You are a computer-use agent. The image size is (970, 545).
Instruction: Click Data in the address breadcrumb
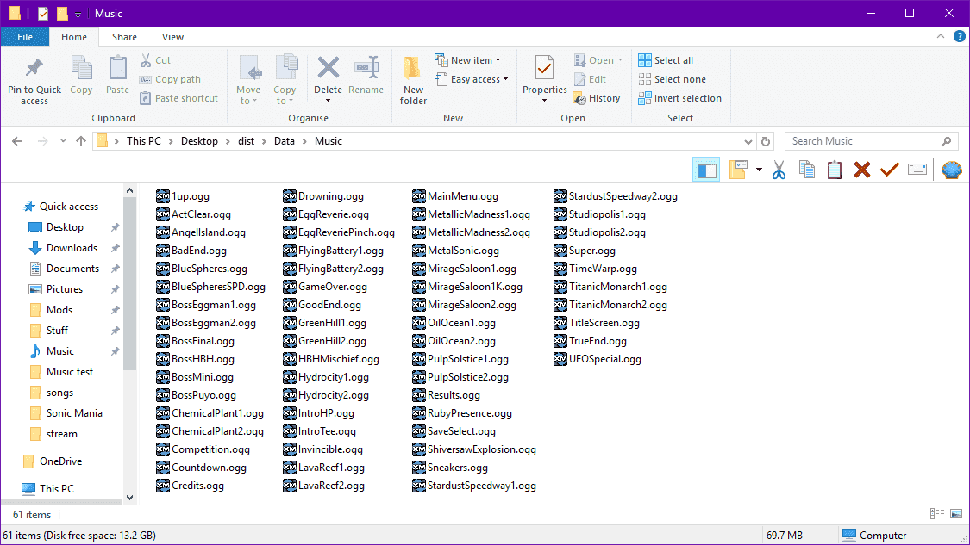pos(284,141)
